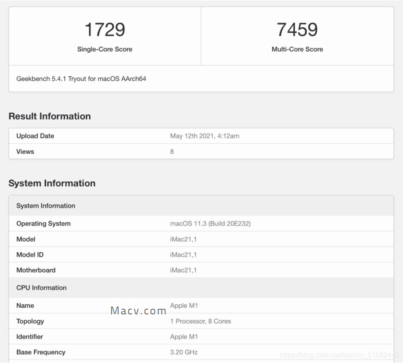Viewport: 403px width, 363px height.
Task: Select 1 Processor, 8 Cores value
Action: [200, 321]
